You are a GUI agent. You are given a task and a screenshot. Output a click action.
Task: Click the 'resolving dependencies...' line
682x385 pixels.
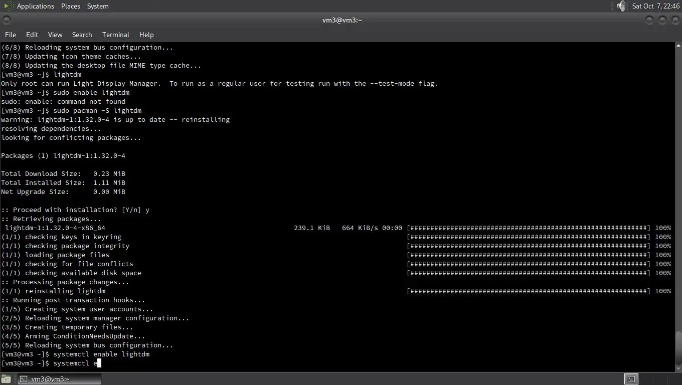(51, 128)
